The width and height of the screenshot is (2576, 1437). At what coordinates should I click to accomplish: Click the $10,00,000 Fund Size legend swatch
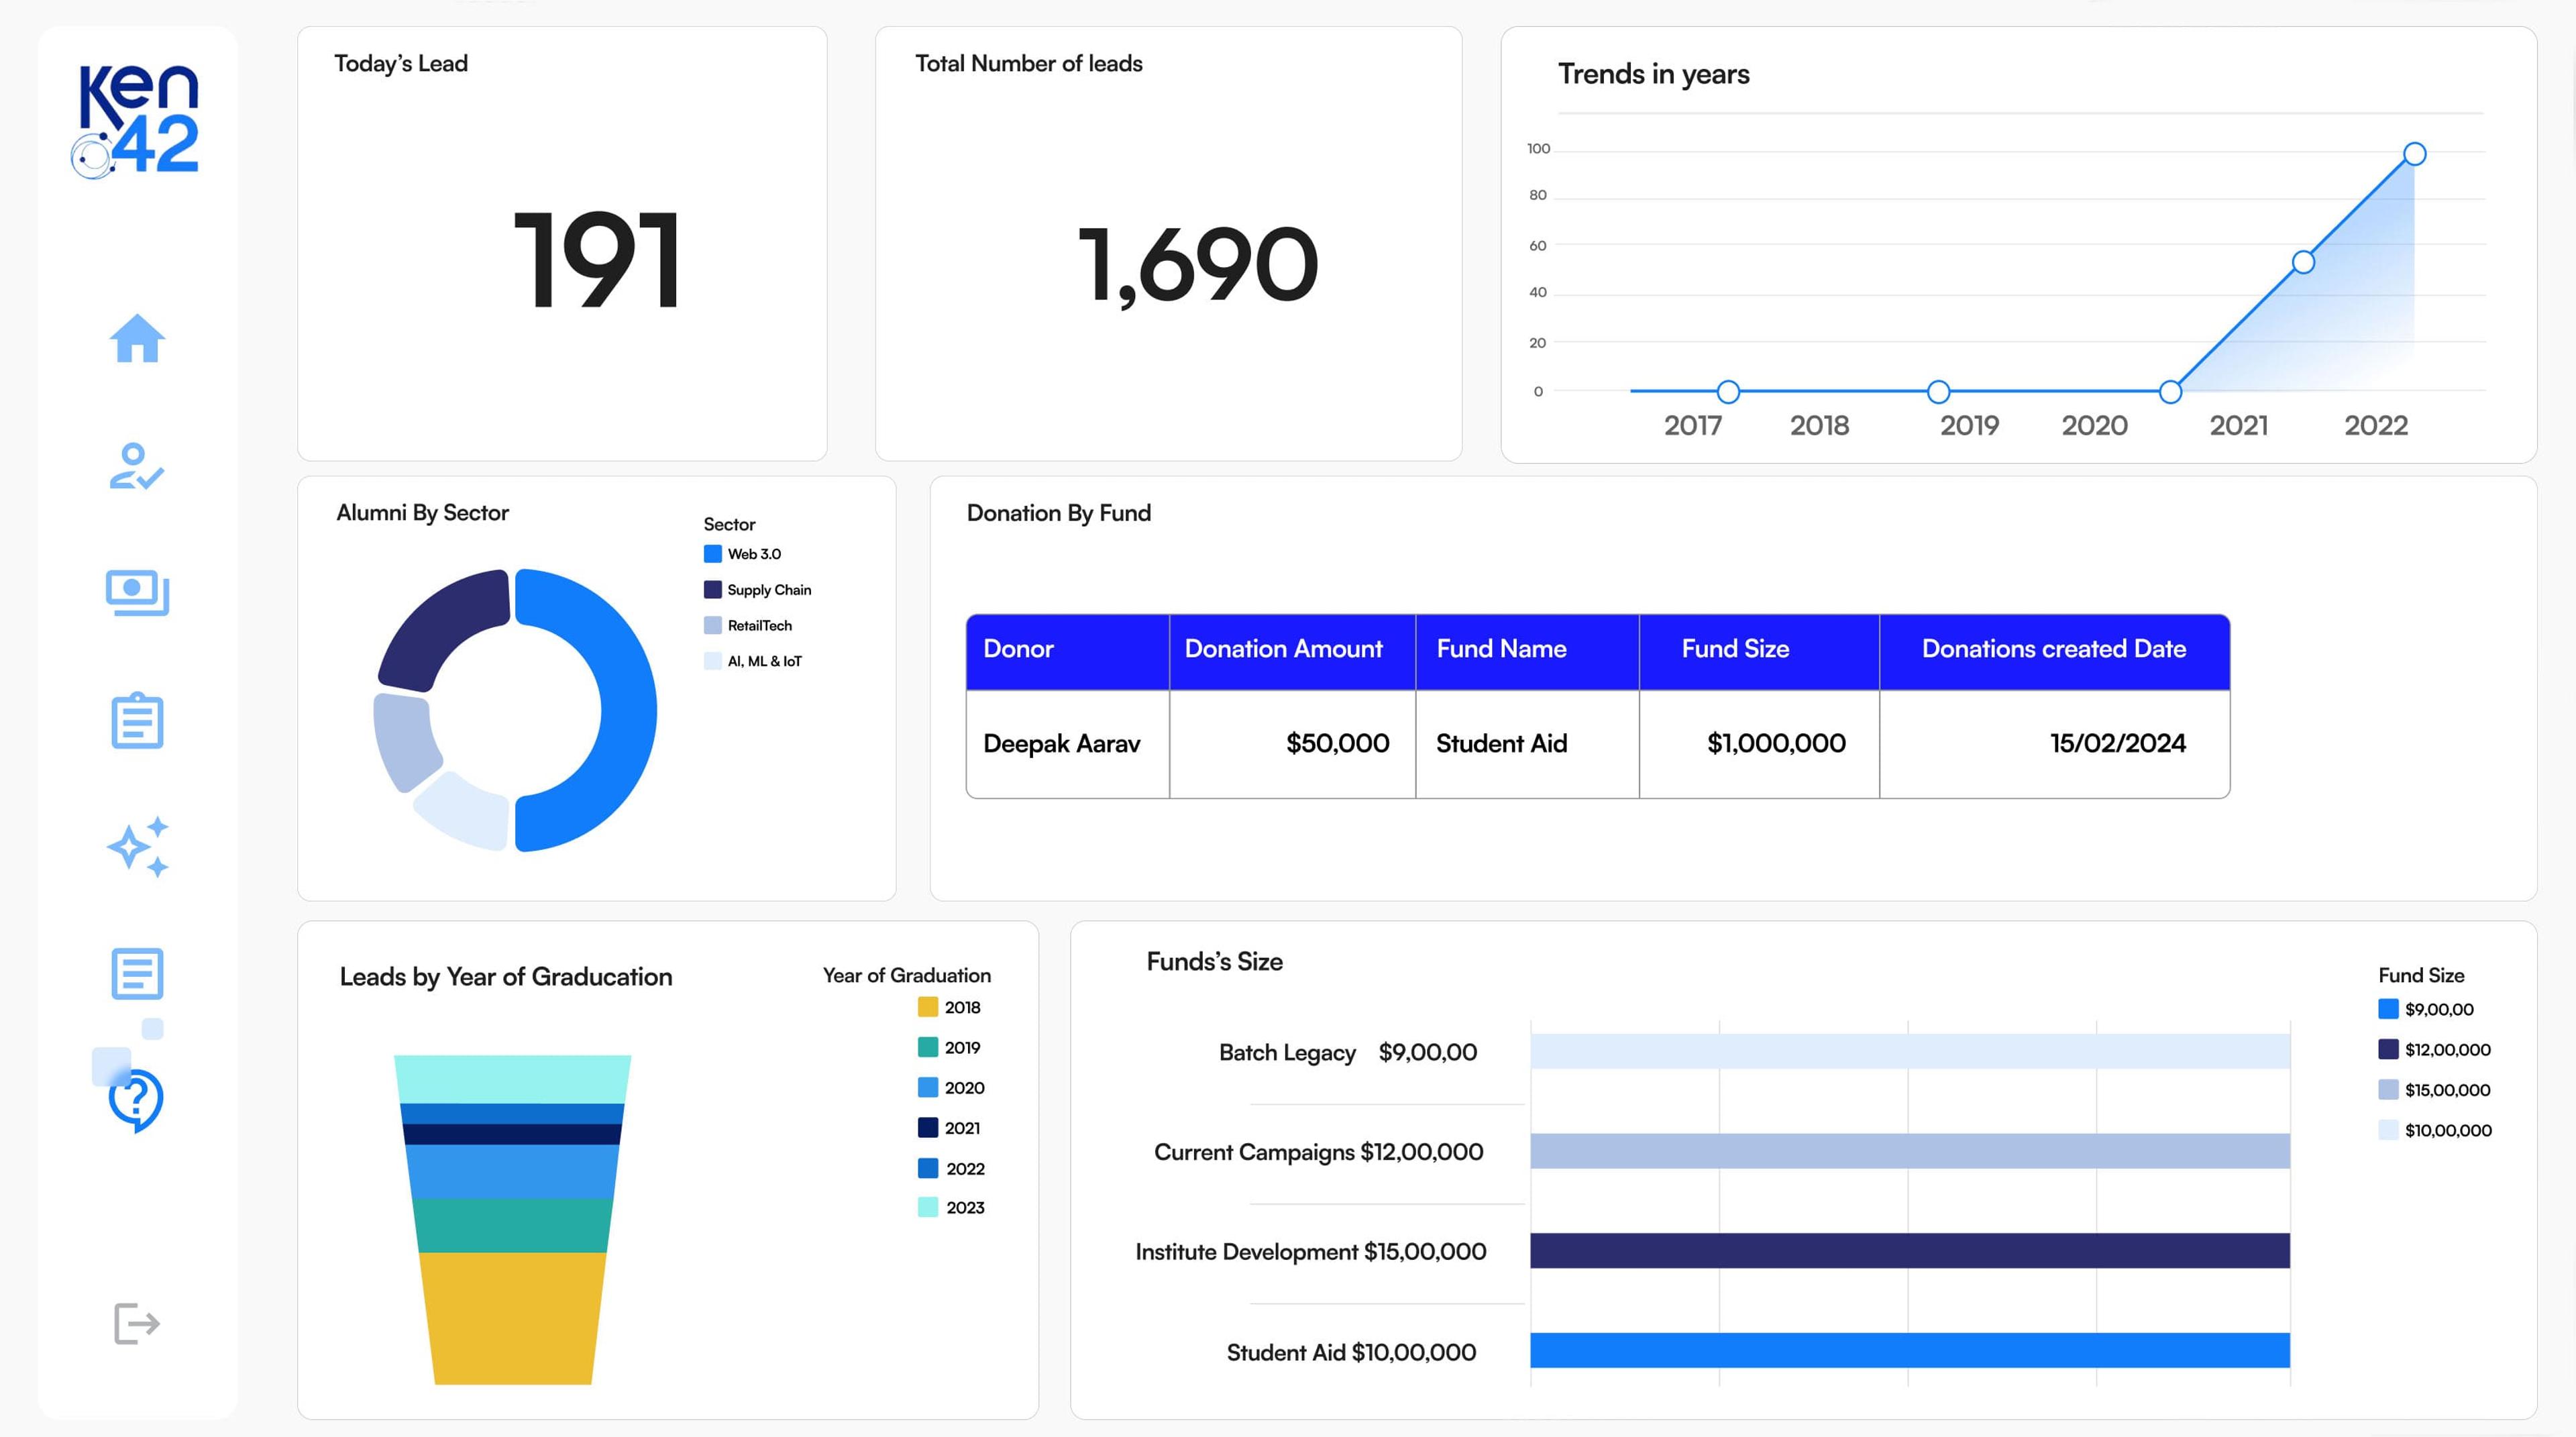pos(2388,1130)
